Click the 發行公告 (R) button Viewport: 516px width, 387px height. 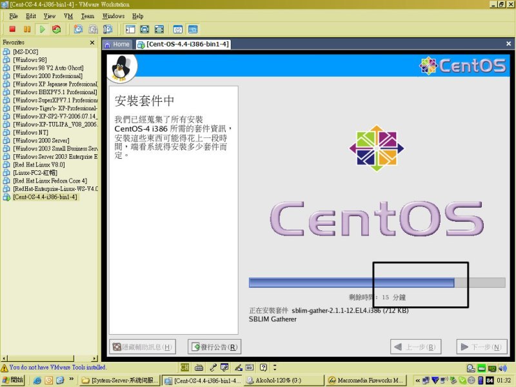point(214,347)
